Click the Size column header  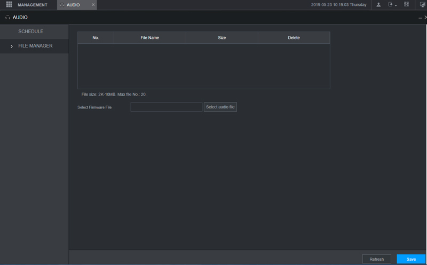tap(222, 38)
